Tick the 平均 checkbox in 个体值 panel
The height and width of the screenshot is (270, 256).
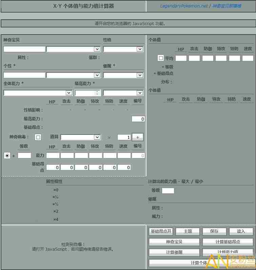tap(161, 58)
